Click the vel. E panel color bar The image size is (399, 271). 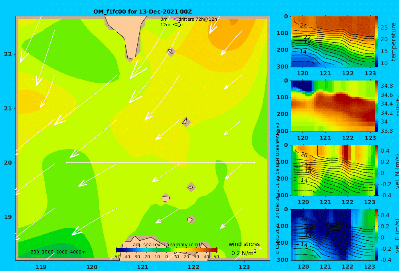pos(376,235)
